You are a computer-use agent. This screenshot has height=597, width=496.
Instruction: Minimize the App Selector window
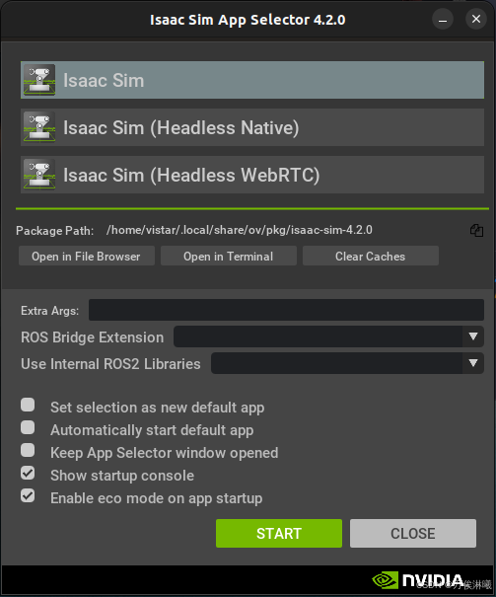click(x=443, y=19)
